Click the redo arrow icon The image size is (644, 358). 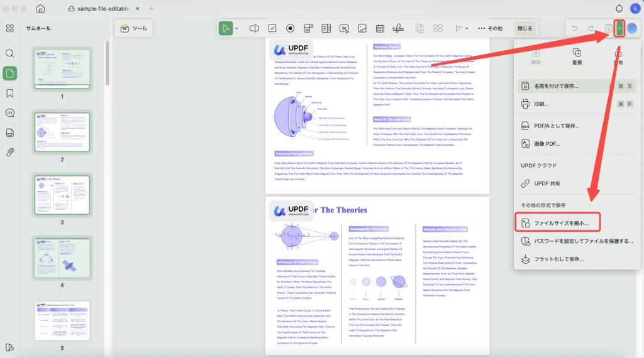pyautogui.click(x=591, y=28)
